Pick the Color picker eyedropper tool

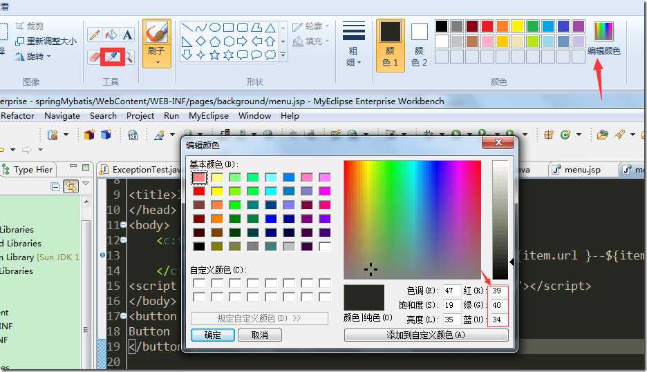click(112, 57)
